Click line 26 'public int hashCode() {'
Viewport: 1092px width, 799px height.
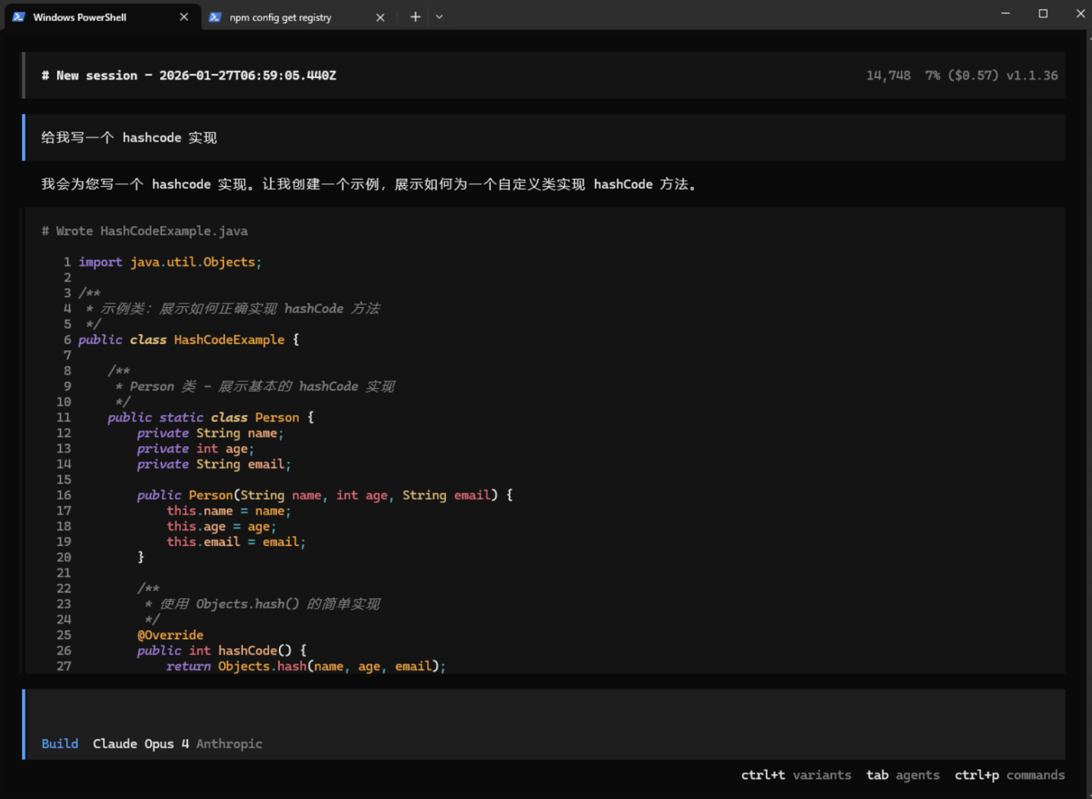tap(221, 650)
